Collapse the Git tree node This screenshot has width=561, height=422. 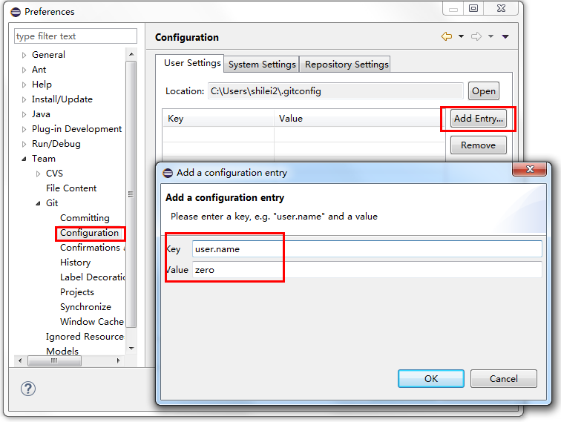[39, 203]
